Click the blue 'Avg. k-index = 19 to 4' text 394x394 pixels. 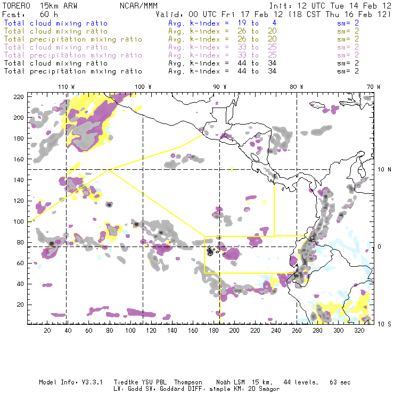(x=223, y=23)
